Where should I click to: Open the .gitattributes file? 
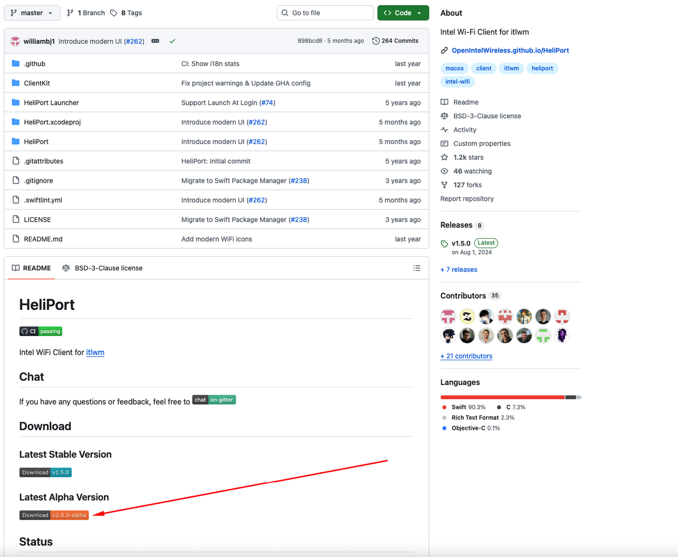[44, 161]
